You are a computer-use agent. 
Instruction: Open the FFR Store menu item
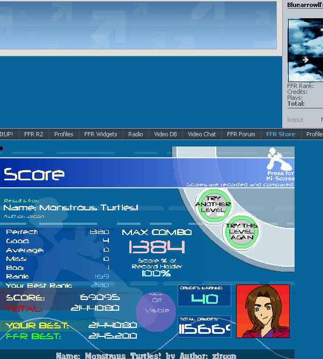point(280,134)
